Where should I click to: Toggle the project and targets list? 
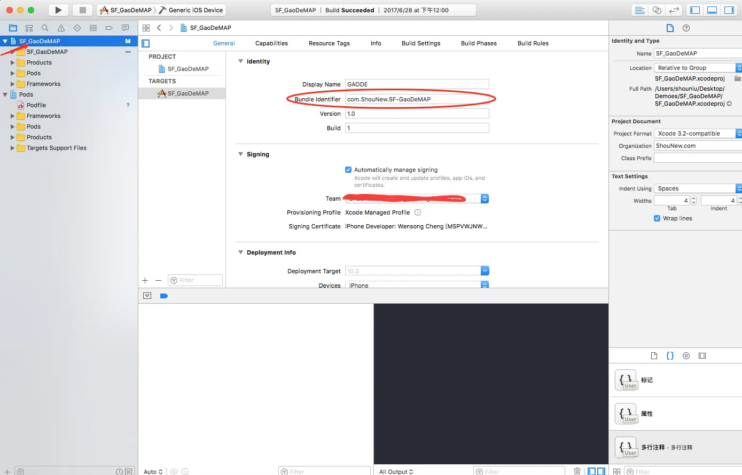[146, 44]
